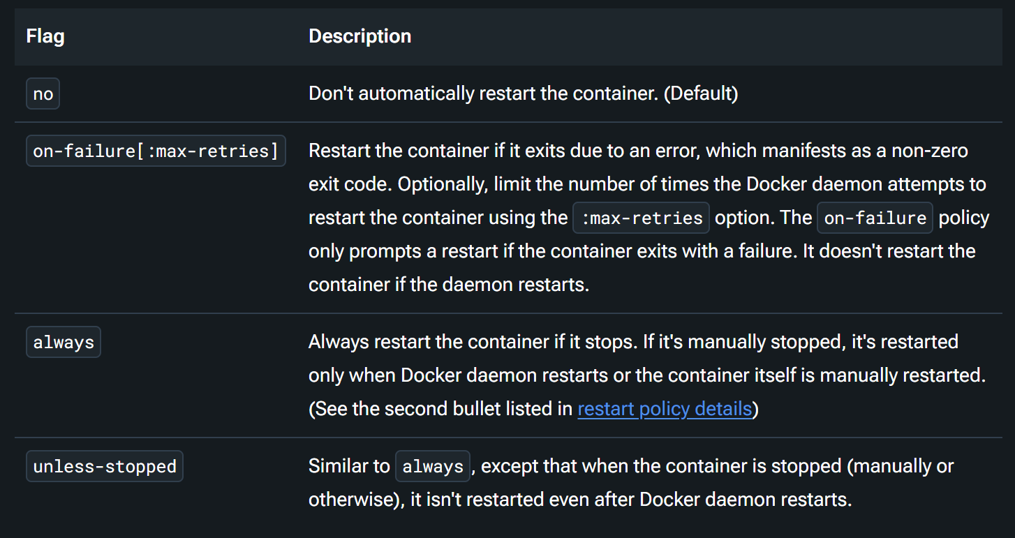Screen dimensions: 1015x538
Task: Click the inline ":max-retries" code in the description
Action: [641, 218]
